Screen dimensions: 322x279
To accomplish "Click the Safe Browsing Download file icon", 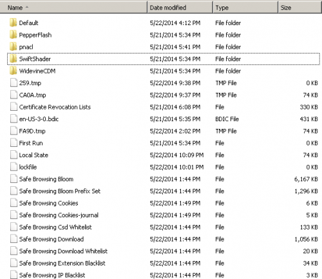I will (14, 239).
